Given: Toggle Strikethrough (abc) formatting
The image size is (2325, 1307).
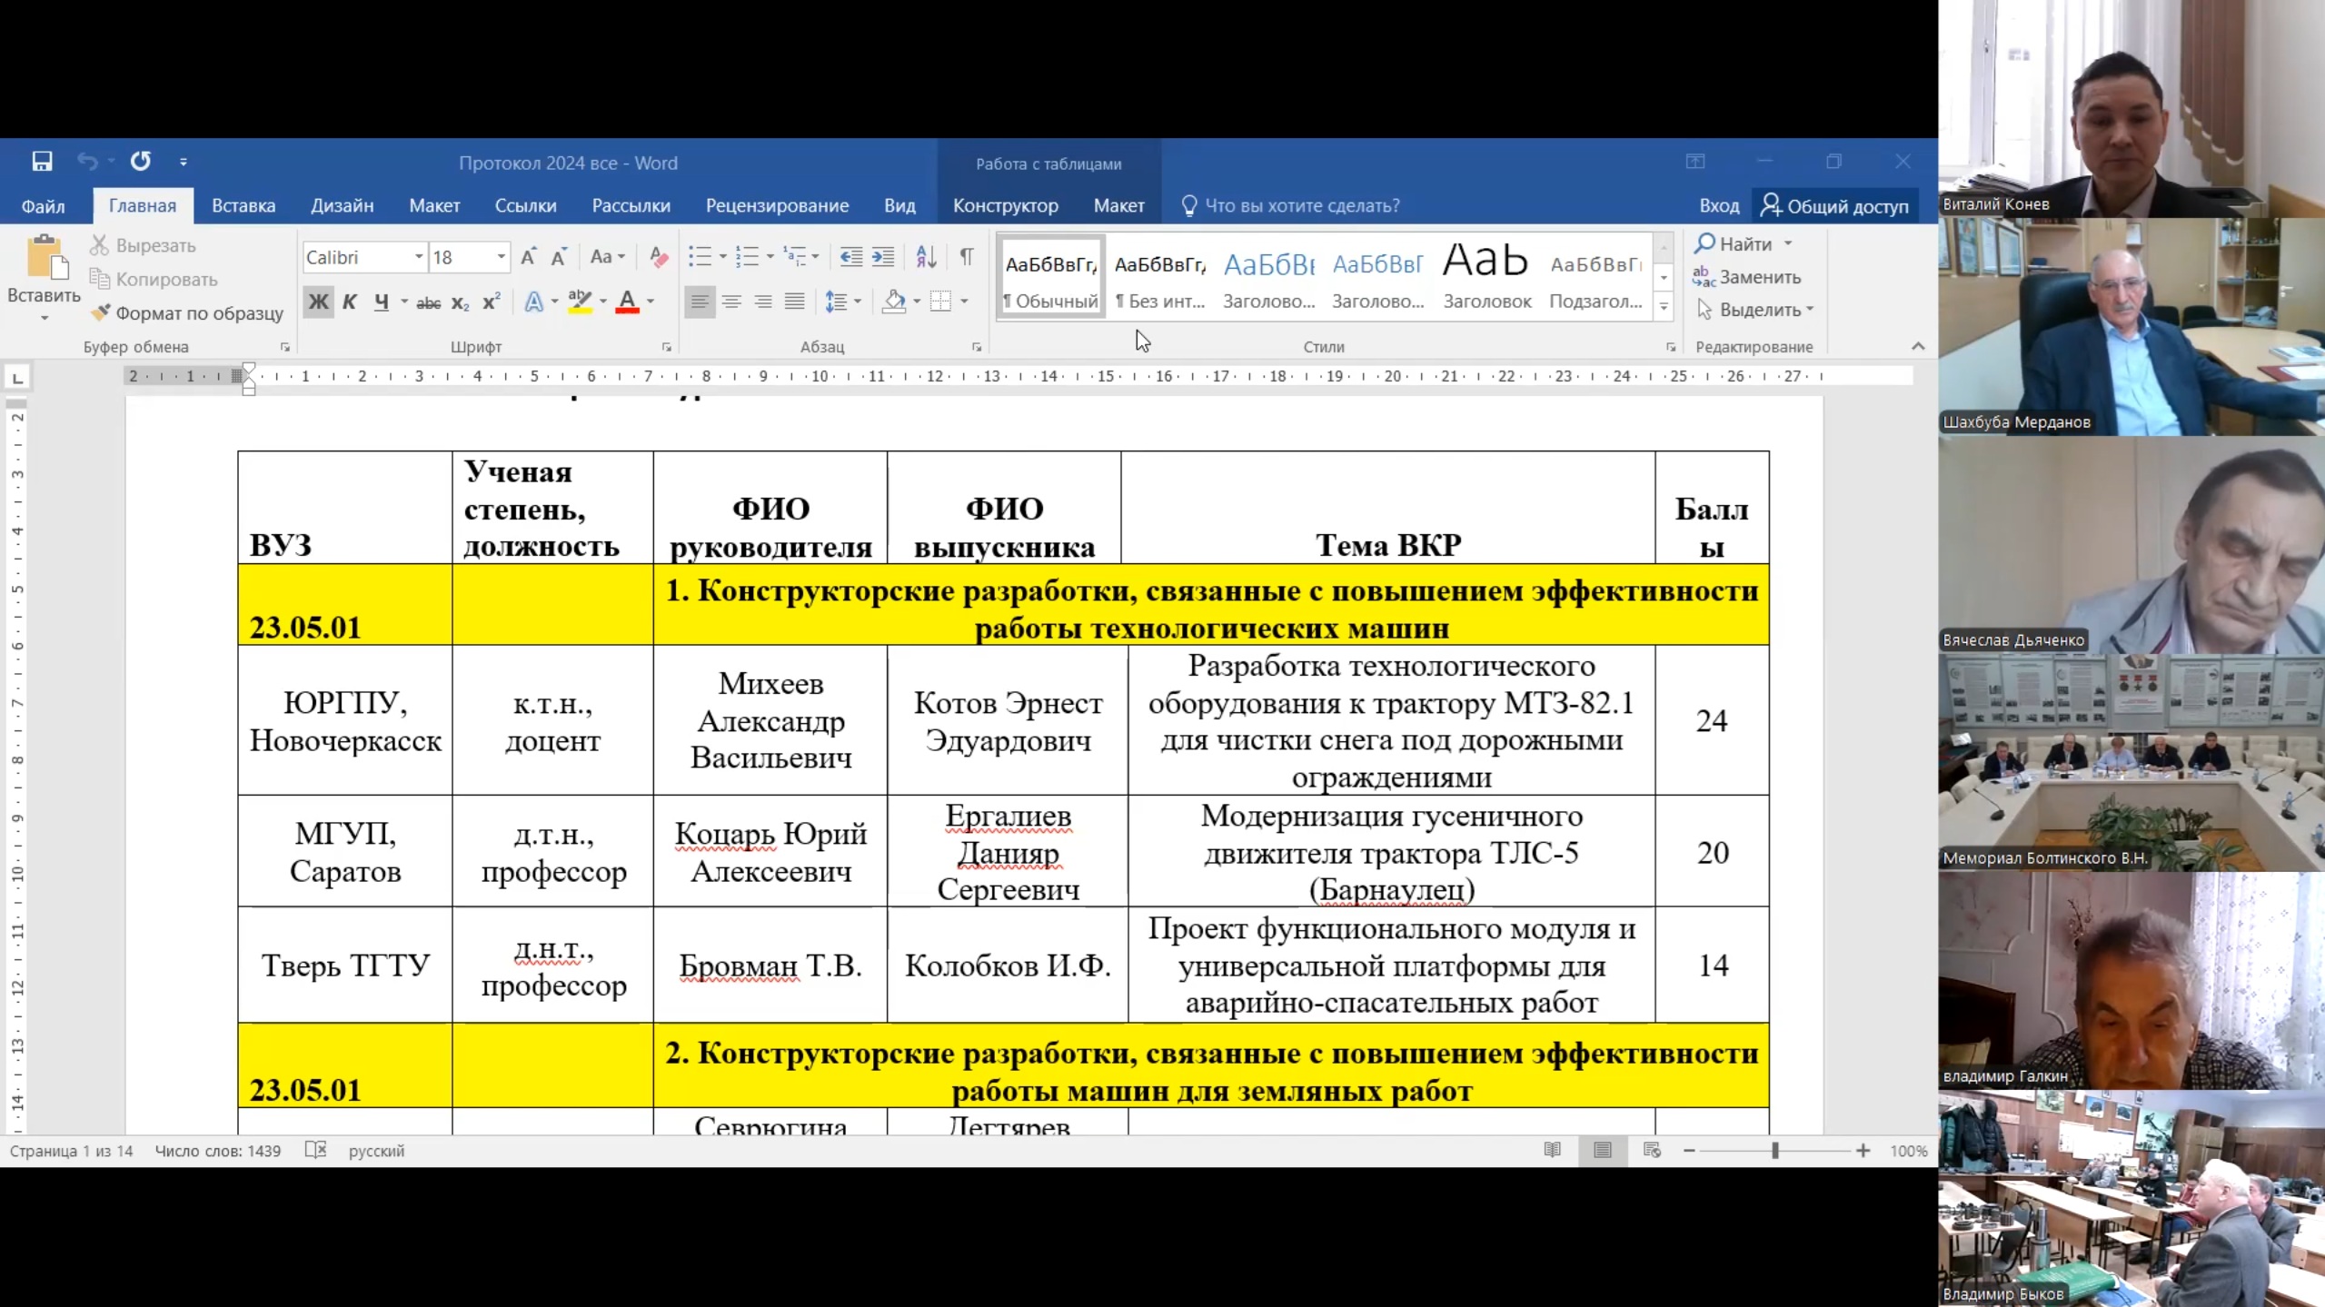Looking at the screenshot, I should click(x=428, y=303).
